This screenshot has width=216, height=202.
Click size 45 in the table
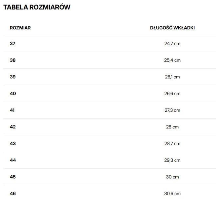click(13, 177)
